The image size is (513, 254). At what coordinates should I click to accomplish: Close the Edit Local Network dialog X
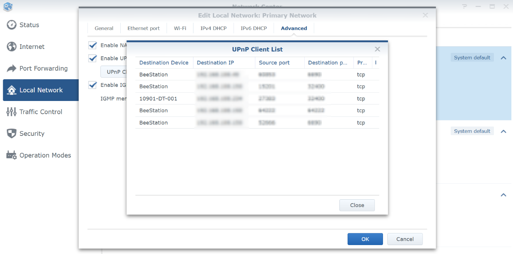point(425,15)
